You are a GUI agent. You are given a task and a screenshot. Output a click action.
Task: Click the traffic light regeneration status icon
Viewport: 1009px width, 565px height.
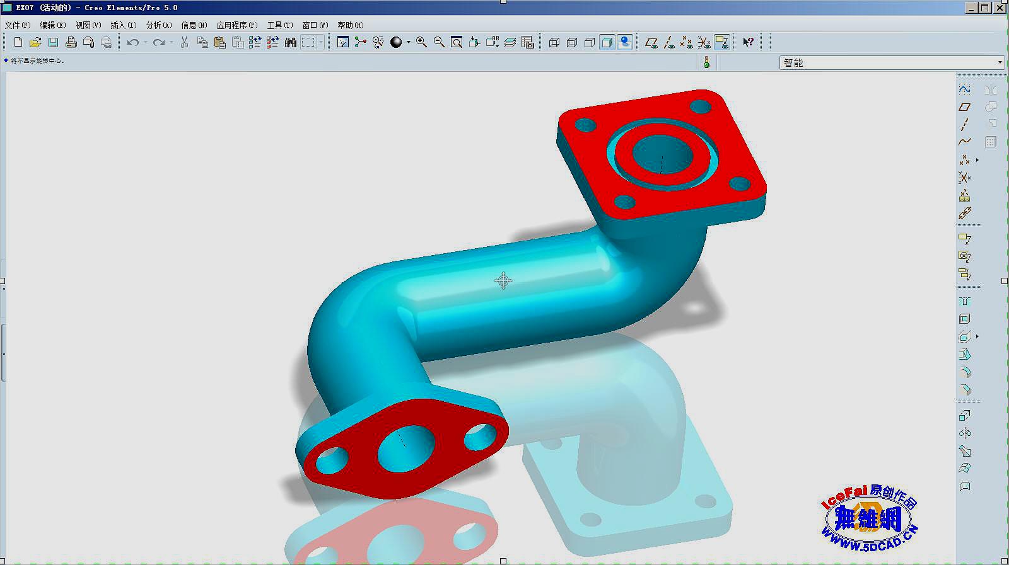click(x=706, y=62)
